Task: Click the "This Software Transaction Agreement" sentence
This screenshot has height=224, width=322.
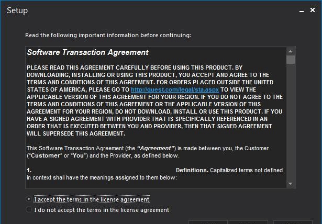Action: point(148,152)
